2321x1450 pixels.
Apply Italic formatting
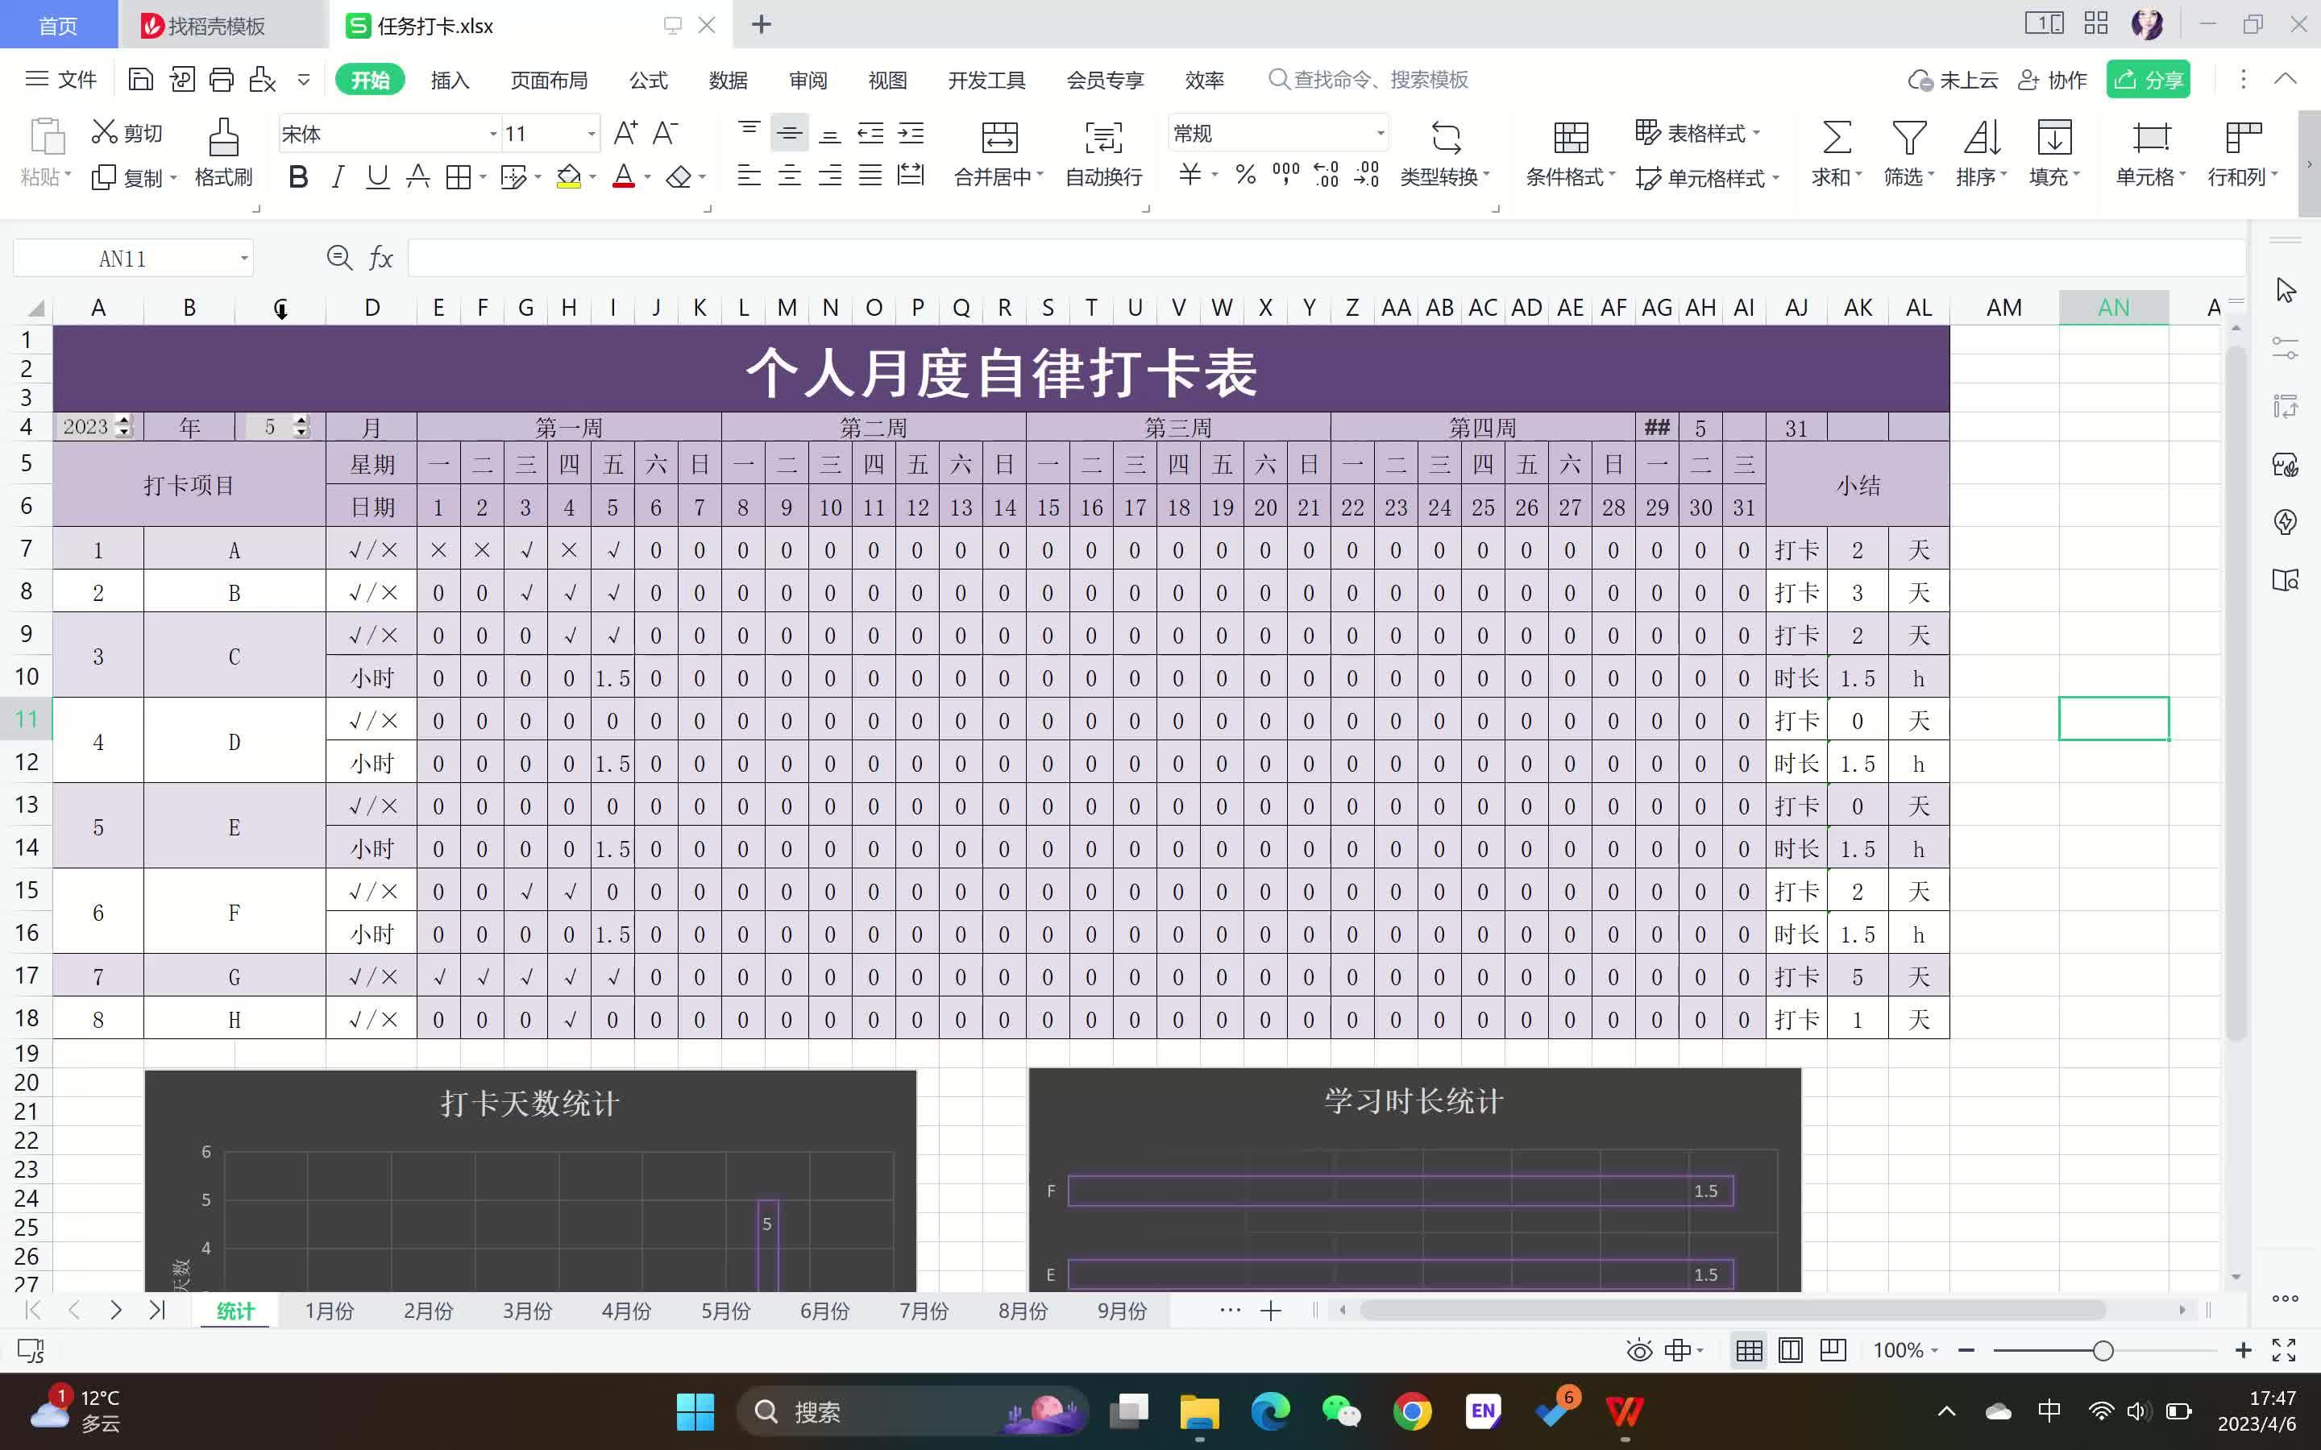point(338,177)
